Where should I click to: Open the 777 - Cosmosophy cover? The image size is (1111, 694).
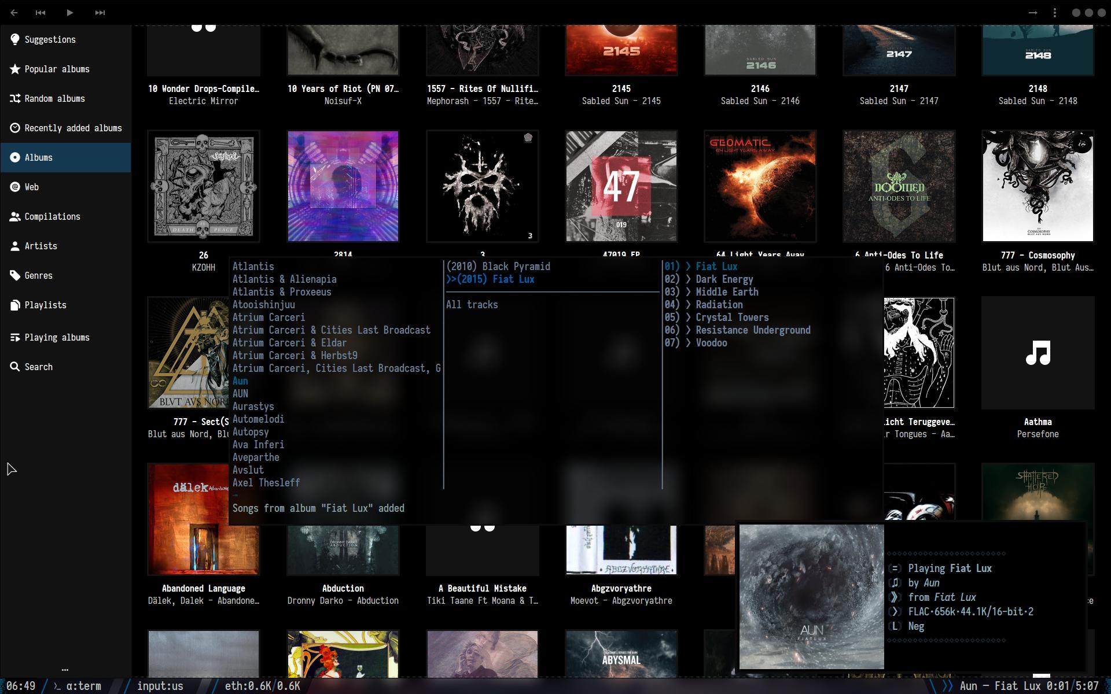click(1038, 186)
